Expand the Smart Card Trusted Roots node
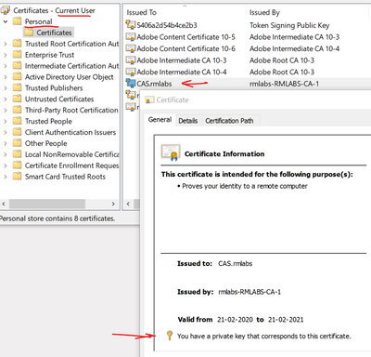Viewport: 371px width, 357px height. 6,177
